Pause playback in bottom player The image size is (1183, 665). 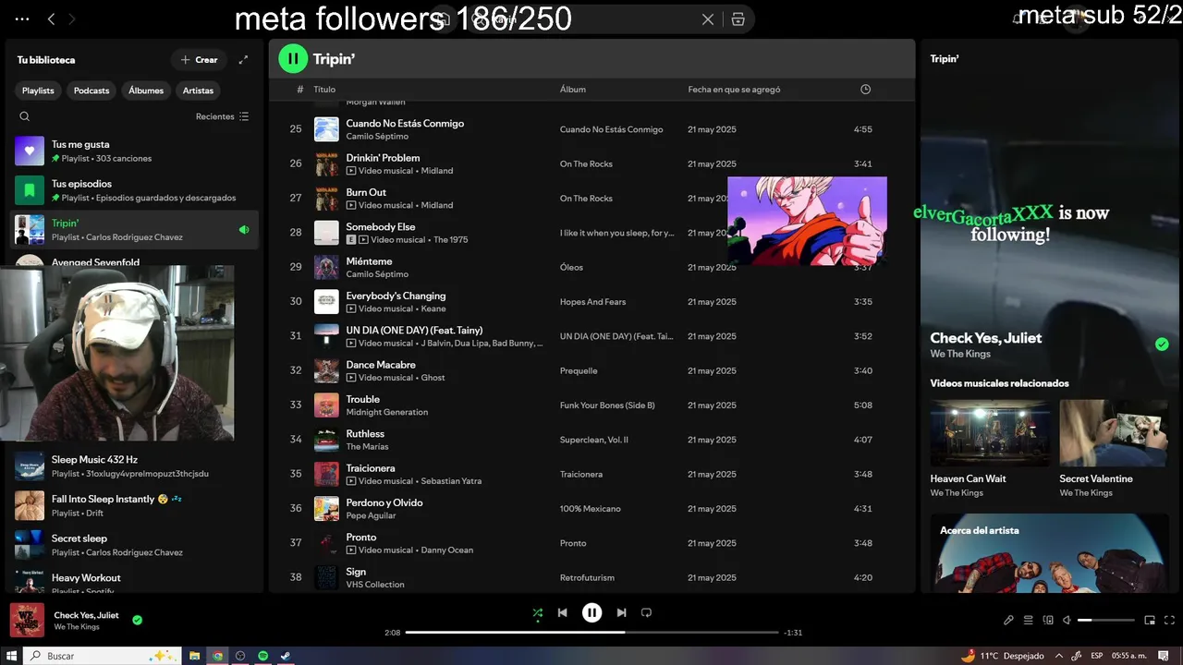[x=591, y=612]
